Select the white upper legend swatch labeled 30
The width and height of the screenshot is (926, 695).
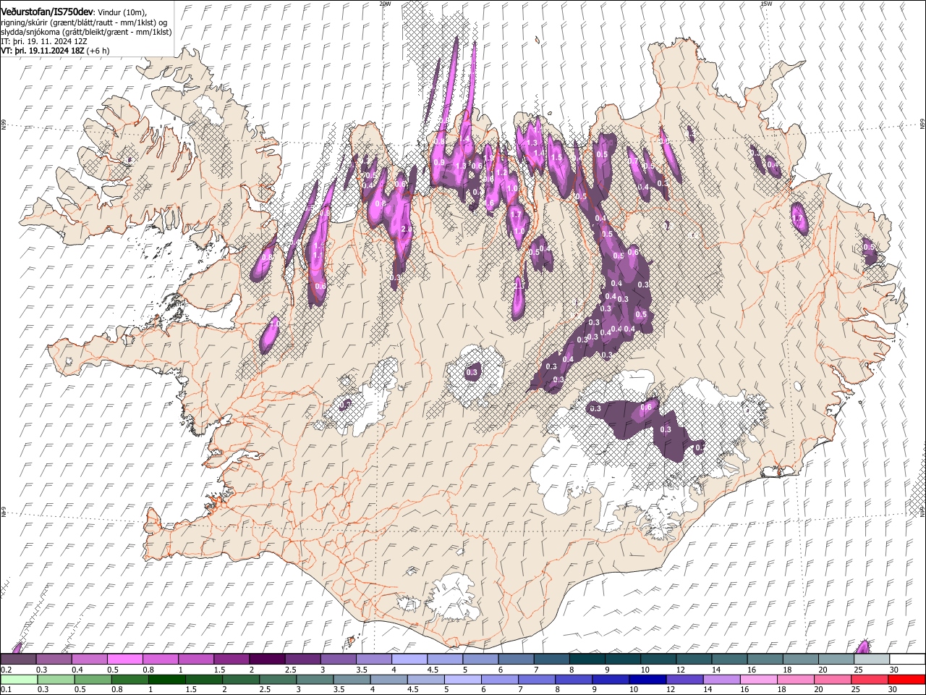pyautogui.click(x=907, y=660)
